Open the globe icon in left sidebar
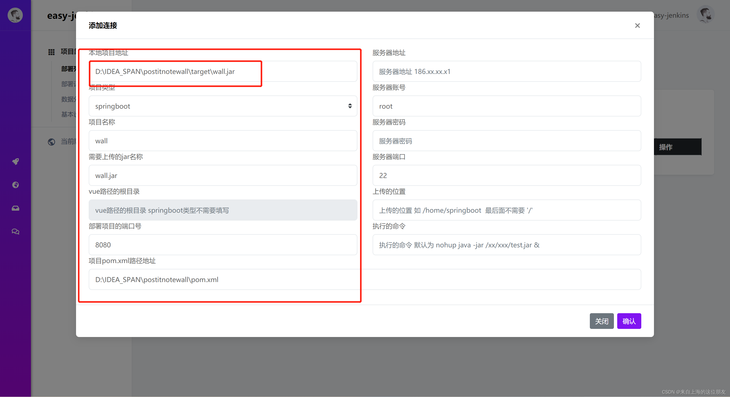The height and width of the screenshot is (397, 730). [15, 185]
